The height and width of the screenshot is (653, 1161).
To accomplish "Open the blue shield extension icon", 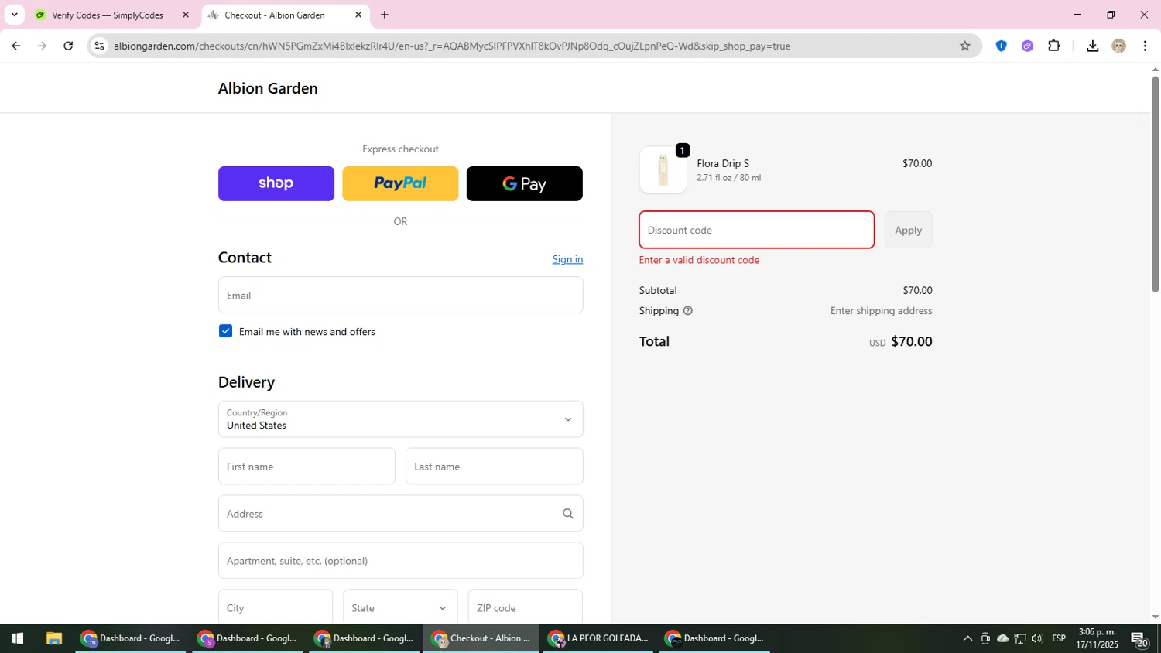I will (1001, 46).
